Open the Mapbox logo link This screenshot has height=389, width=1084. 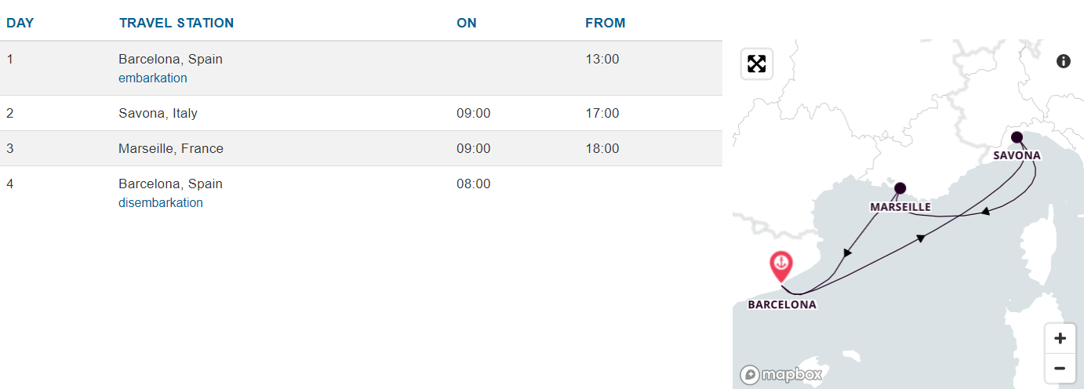[781, 374]
